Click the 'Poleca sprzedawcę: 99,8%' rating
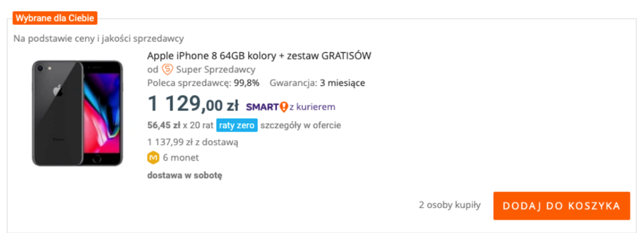The image size is (639, 233). [x=203, y=84]
